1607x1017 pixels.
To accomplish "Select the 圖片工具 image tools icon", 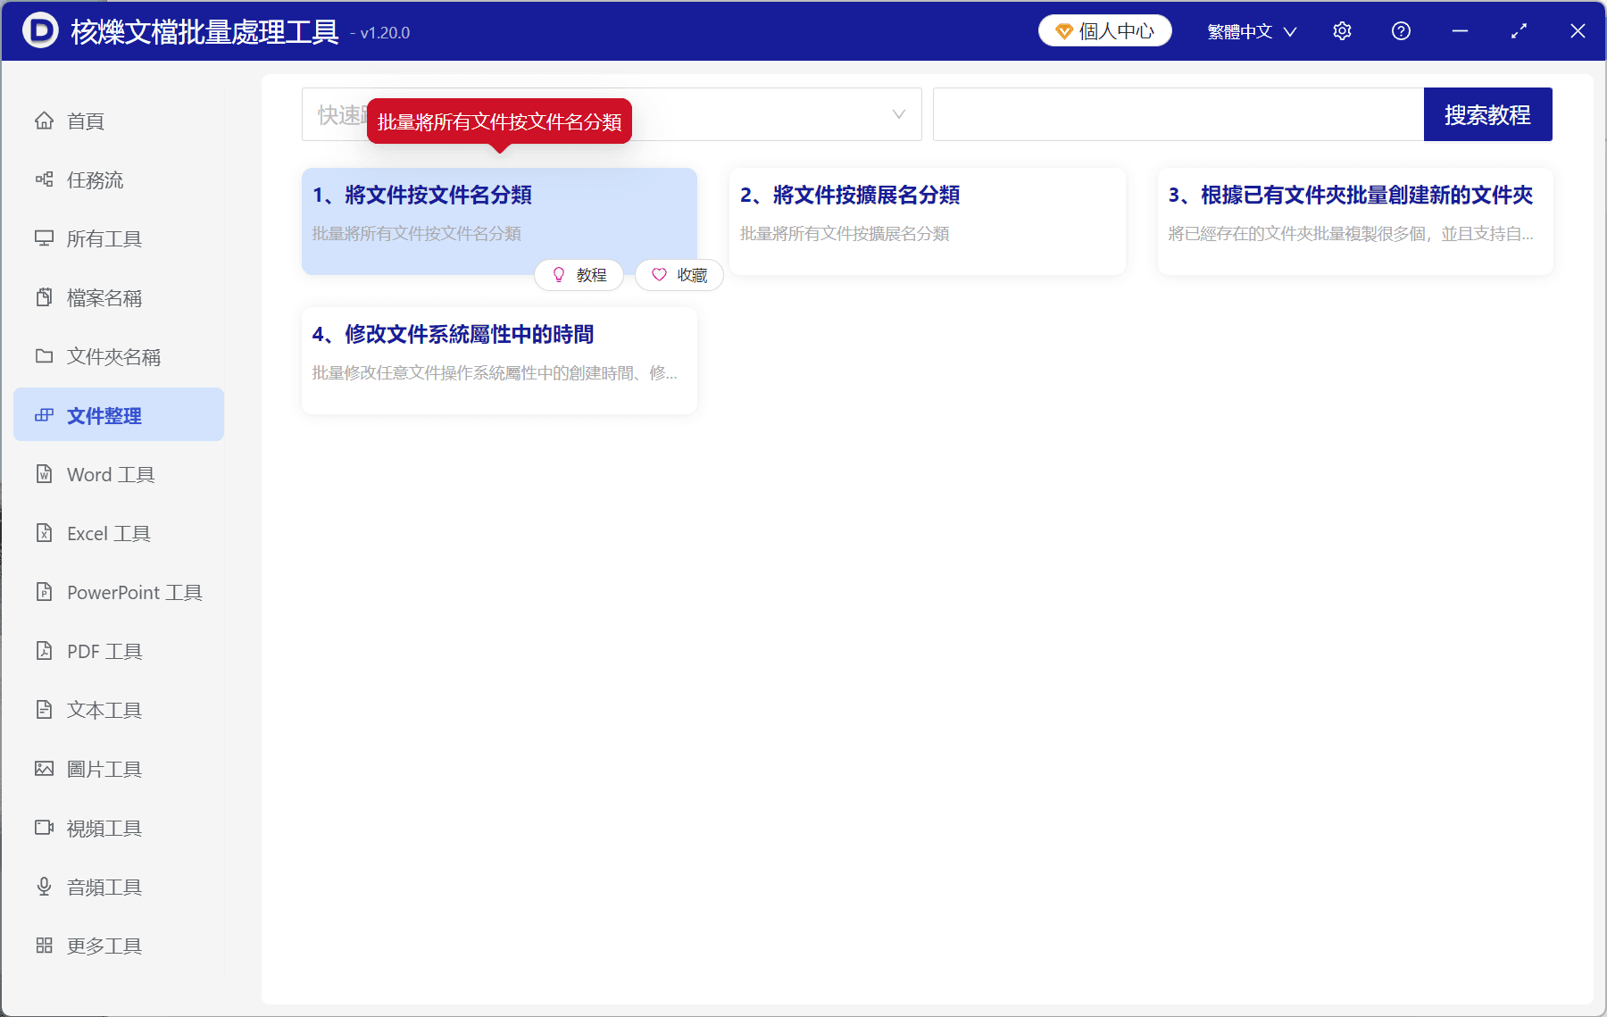I will [45, 768].
